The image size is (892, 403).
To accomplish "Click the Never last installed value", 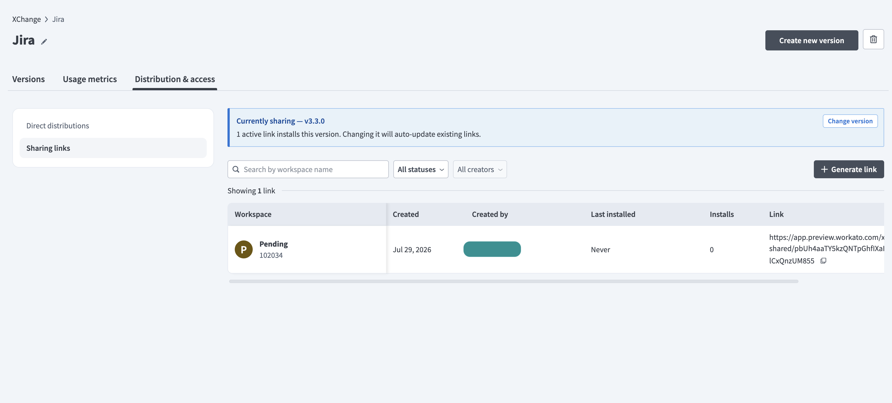I will [x=600, y=249].
